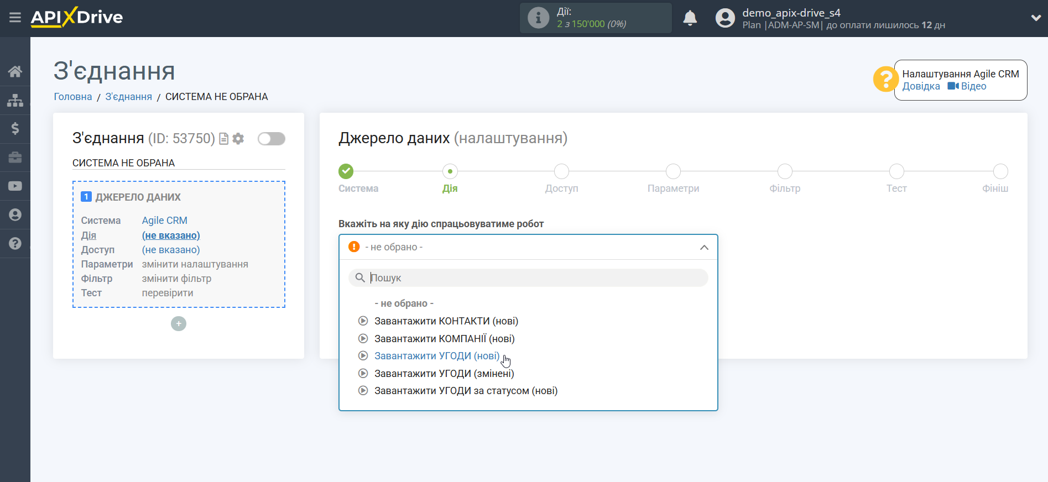Open the hamburger menu

pos(15,17)
